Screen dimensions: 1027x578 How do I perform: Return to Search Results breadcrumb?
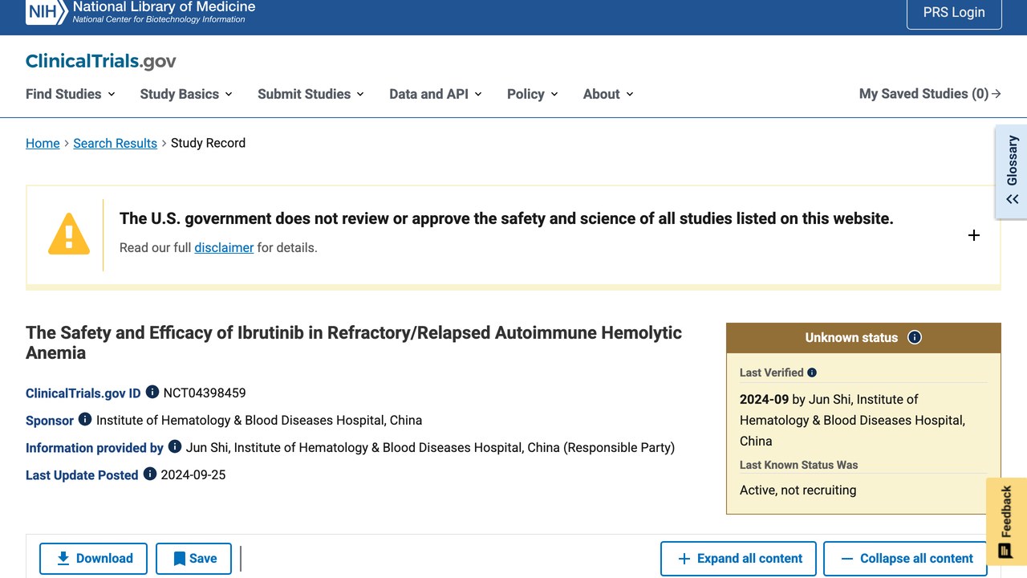pyautogui.click(x=115, y=143)
